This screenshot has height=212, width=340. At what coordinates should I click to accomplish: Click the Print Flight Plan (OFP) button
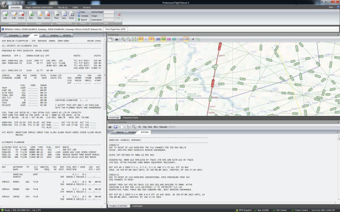(x=116, y=29)
